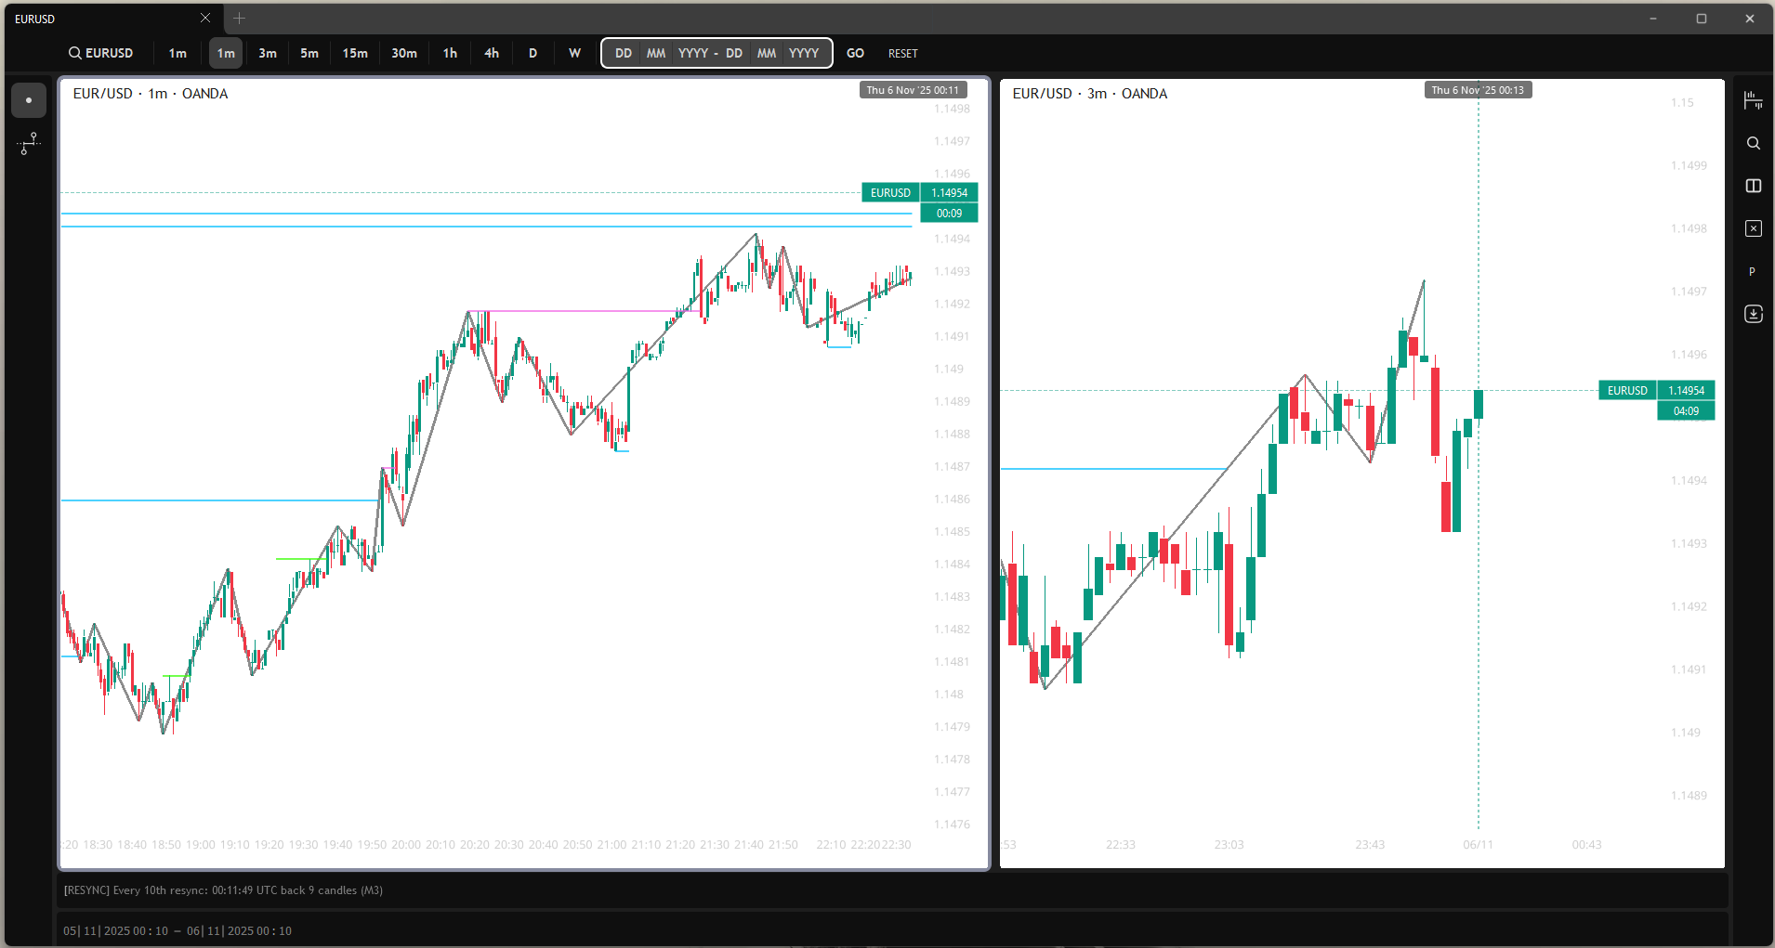Select the connected-nodes line drawing tool
The image size is (1775, 948).
(x=29, y=143)
